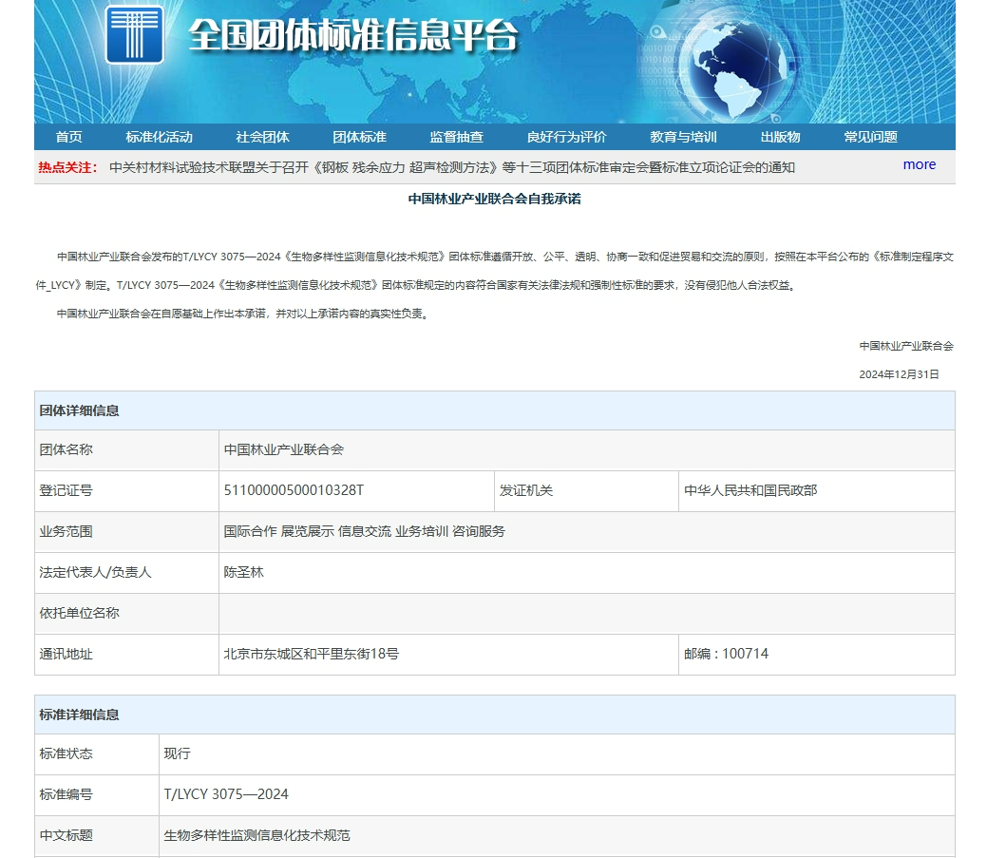Select the heading 中国林业产业联合会自我承诺
This screenshot has height=858, width=987.
point(494,199)
